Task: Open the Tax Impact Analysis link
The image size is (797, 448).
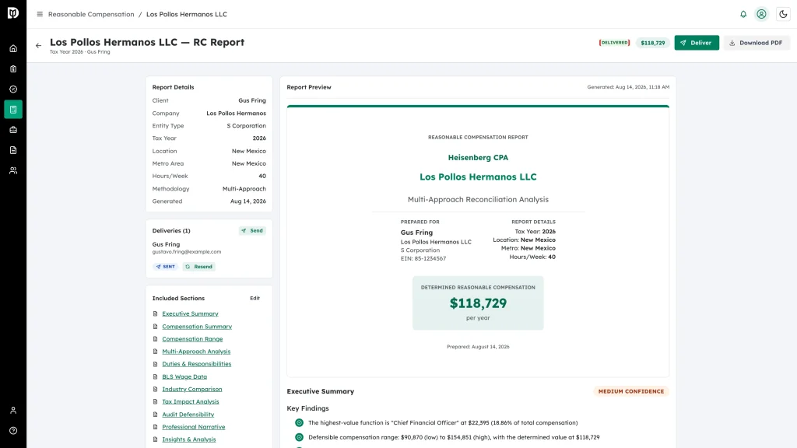Action: coord(191,402)
